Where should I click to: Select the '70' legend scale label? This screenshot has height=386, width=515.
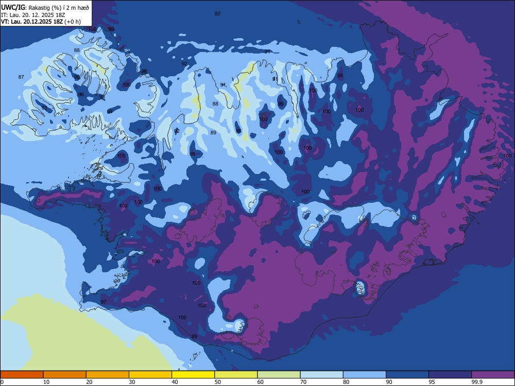[303, 382]
